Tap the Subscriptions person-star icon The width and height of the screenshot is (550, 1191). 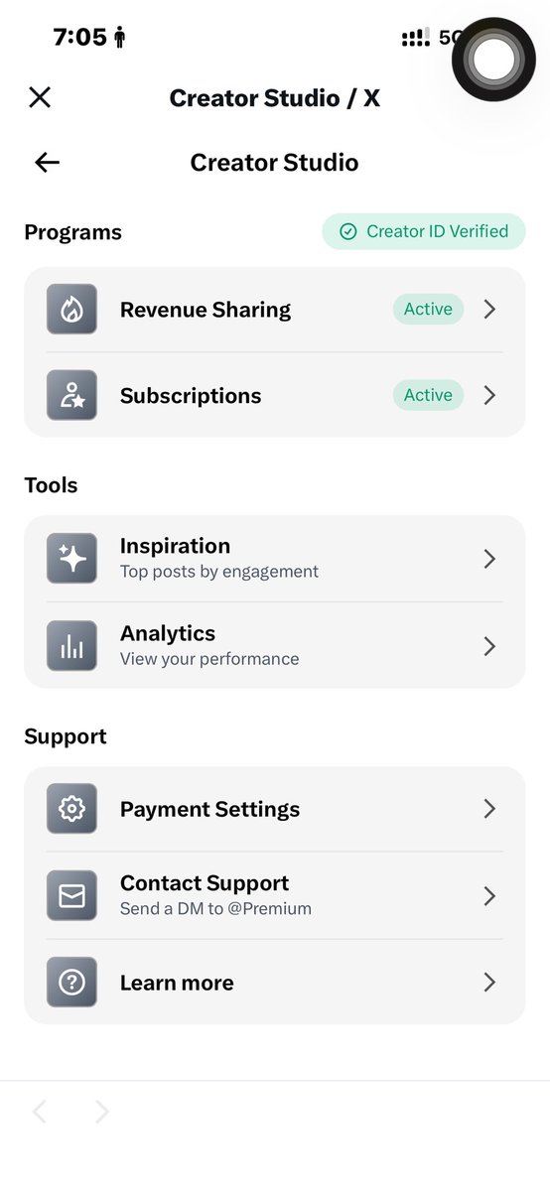(71, 395)
